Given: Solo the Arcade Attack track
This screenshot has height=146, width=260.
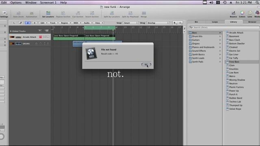Looking at the screenshot, I should coord(48,37).
